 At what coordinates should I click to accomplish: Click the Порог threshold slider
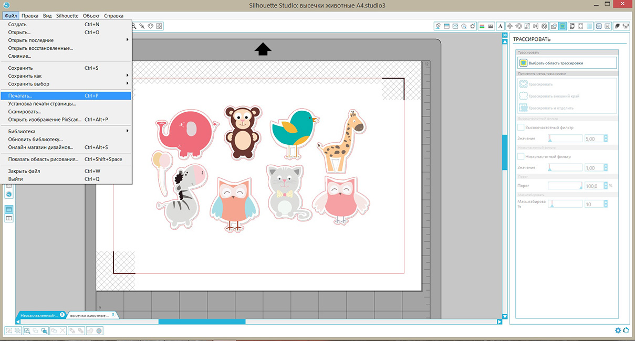565,186
